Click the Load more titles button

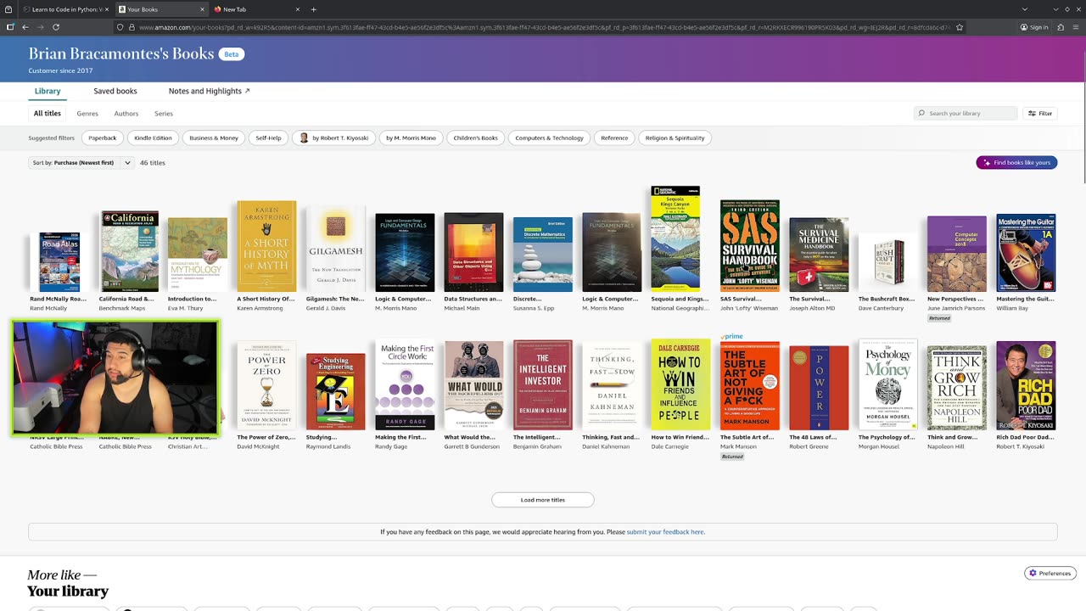click(543, 500)
